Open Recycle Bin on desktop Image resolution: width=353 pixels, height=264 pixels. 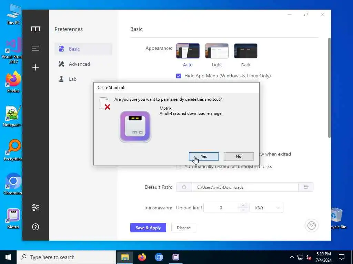(x=339, y=218)
